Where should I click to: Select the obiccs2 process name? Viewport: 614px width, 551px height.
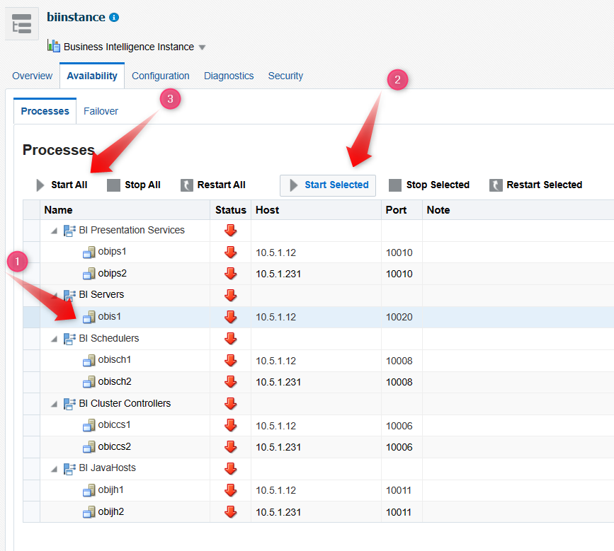(114, 446)
